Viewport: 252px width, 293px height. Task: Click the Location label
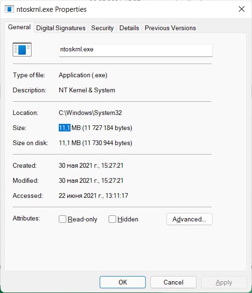coord(25,113)
